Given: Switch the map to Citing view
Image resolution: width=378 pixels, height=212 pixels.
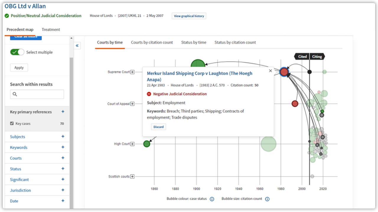Looking at the screenshot, I should tap(317, 56).
